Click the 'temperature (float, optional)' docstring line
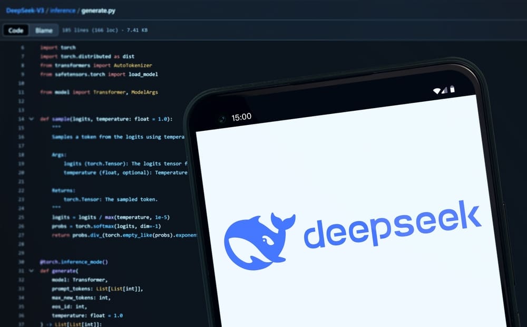Image resolution: width=527 pixels, height=327 pixels. (x=125, y=172)
